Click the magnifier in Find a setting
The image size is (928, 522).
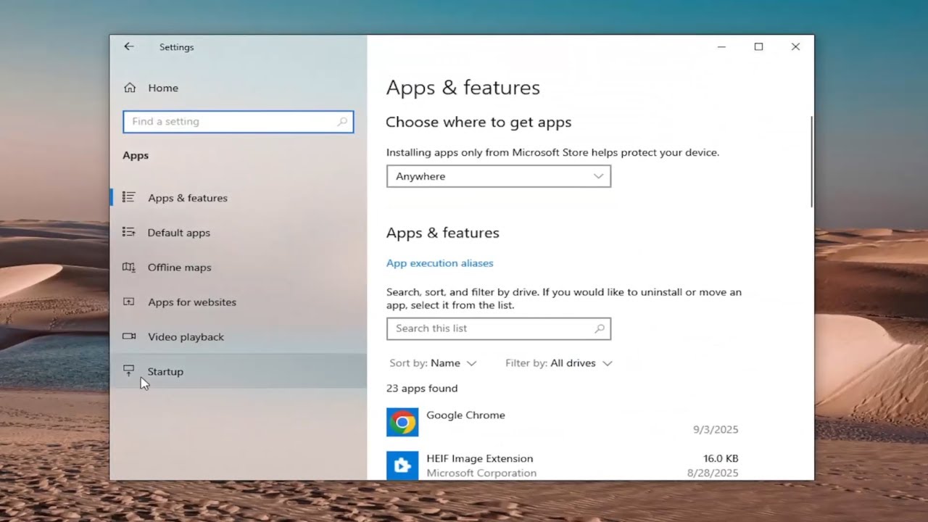pos(342,122)
